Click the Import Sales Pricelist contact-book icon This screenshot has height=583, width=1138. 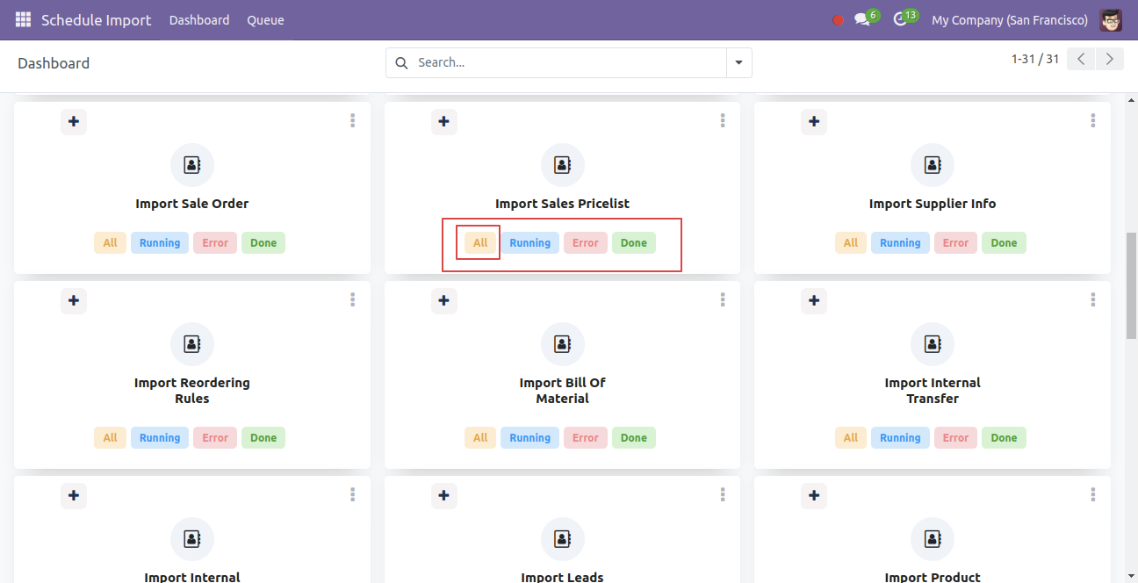pos(563,165)
